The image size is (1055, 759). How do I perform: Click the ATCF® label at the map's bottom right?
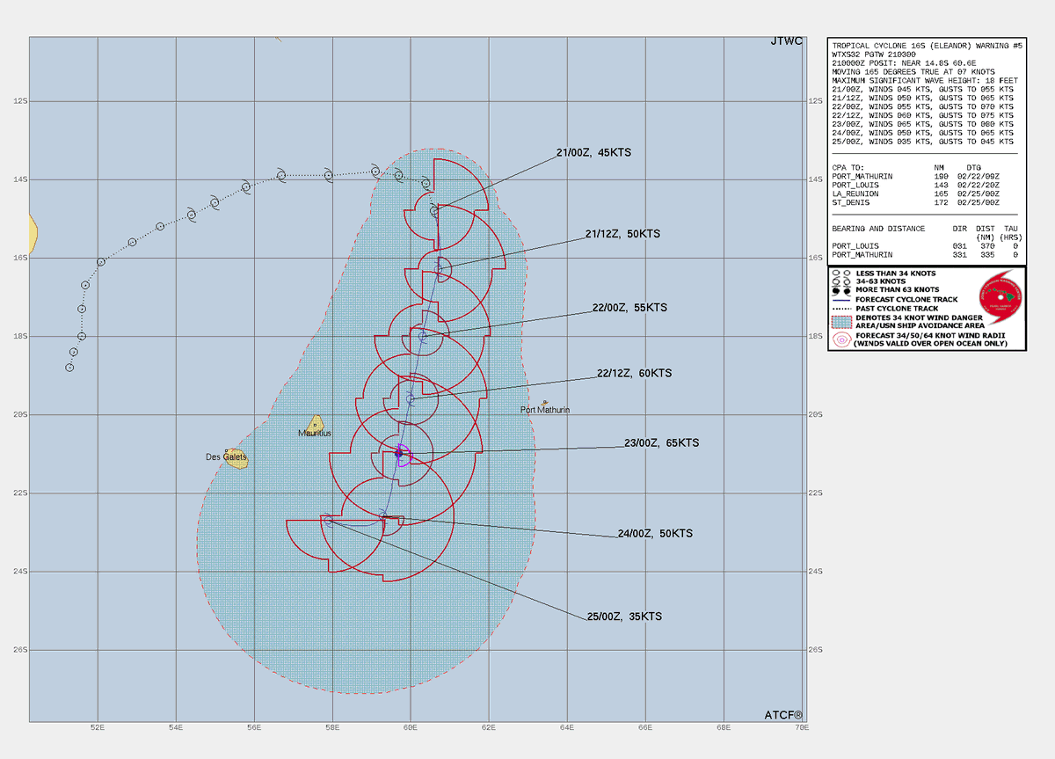point(785,714)
